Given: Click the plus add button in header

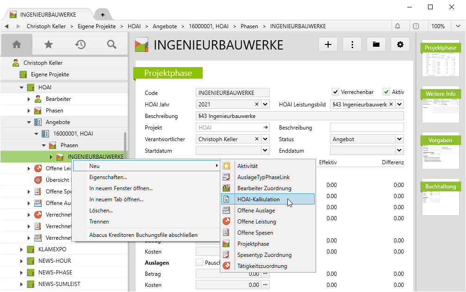Looking at the screenshot, I should coord(328,44).
